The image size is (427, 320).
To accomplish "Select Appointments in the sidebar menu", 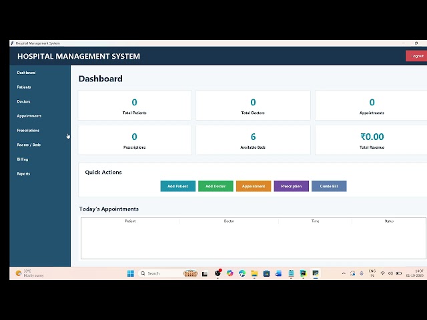I will tap(29, 116).
